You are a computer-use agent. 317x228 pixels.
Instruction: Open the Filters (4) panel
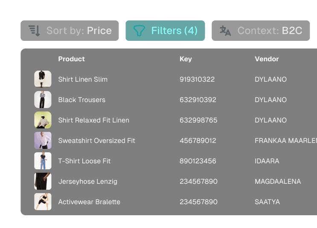coord(165,31)
